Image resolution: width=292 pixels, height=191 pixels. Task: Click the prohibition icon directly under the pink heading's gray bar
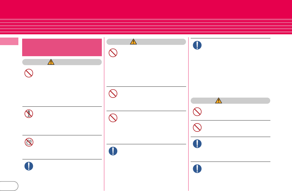coord(29,73)
